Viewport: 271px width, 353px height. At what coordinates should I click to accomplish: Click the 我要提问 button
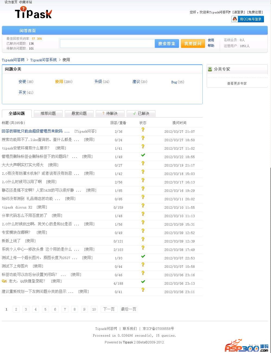point(193,44)
